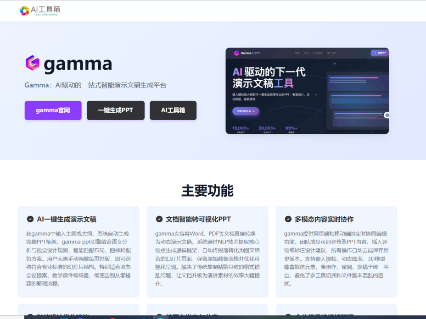The height and width of the screenshot is (319, 426).
Task: Click the large gamma title text
Action: [x=78, y=64]
